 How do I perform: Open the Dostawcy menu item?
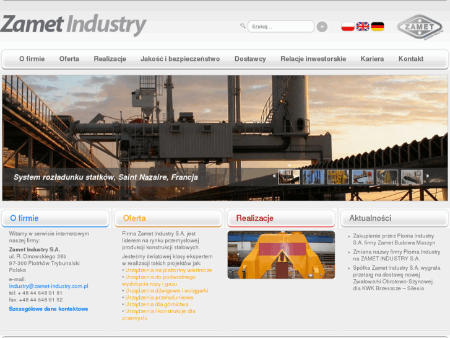pos(250,59)
